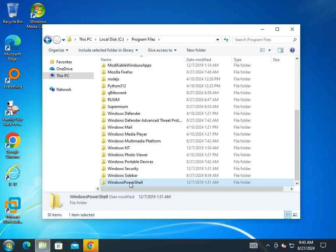Click the Windows Mail folder icon

(x=103, y=127)
